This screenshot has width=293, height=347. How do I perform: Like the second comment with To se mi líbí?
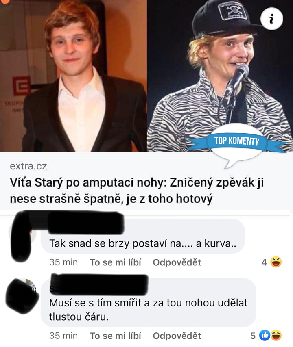click(116, 336)
